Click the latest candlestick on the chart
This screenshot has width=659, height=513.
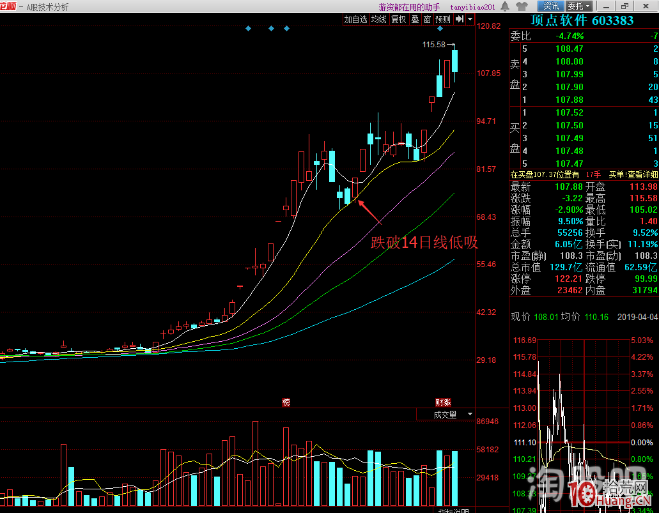(x=454, y=62)
